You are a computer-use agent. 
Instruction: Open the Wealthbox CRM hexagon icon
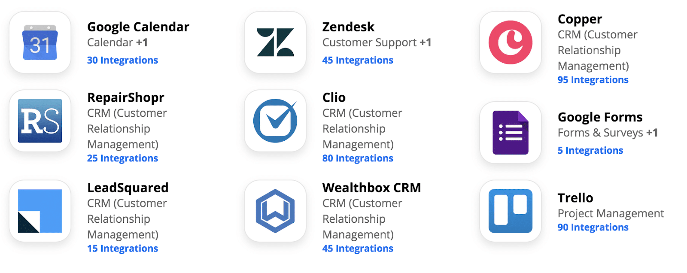pos(275,211)
